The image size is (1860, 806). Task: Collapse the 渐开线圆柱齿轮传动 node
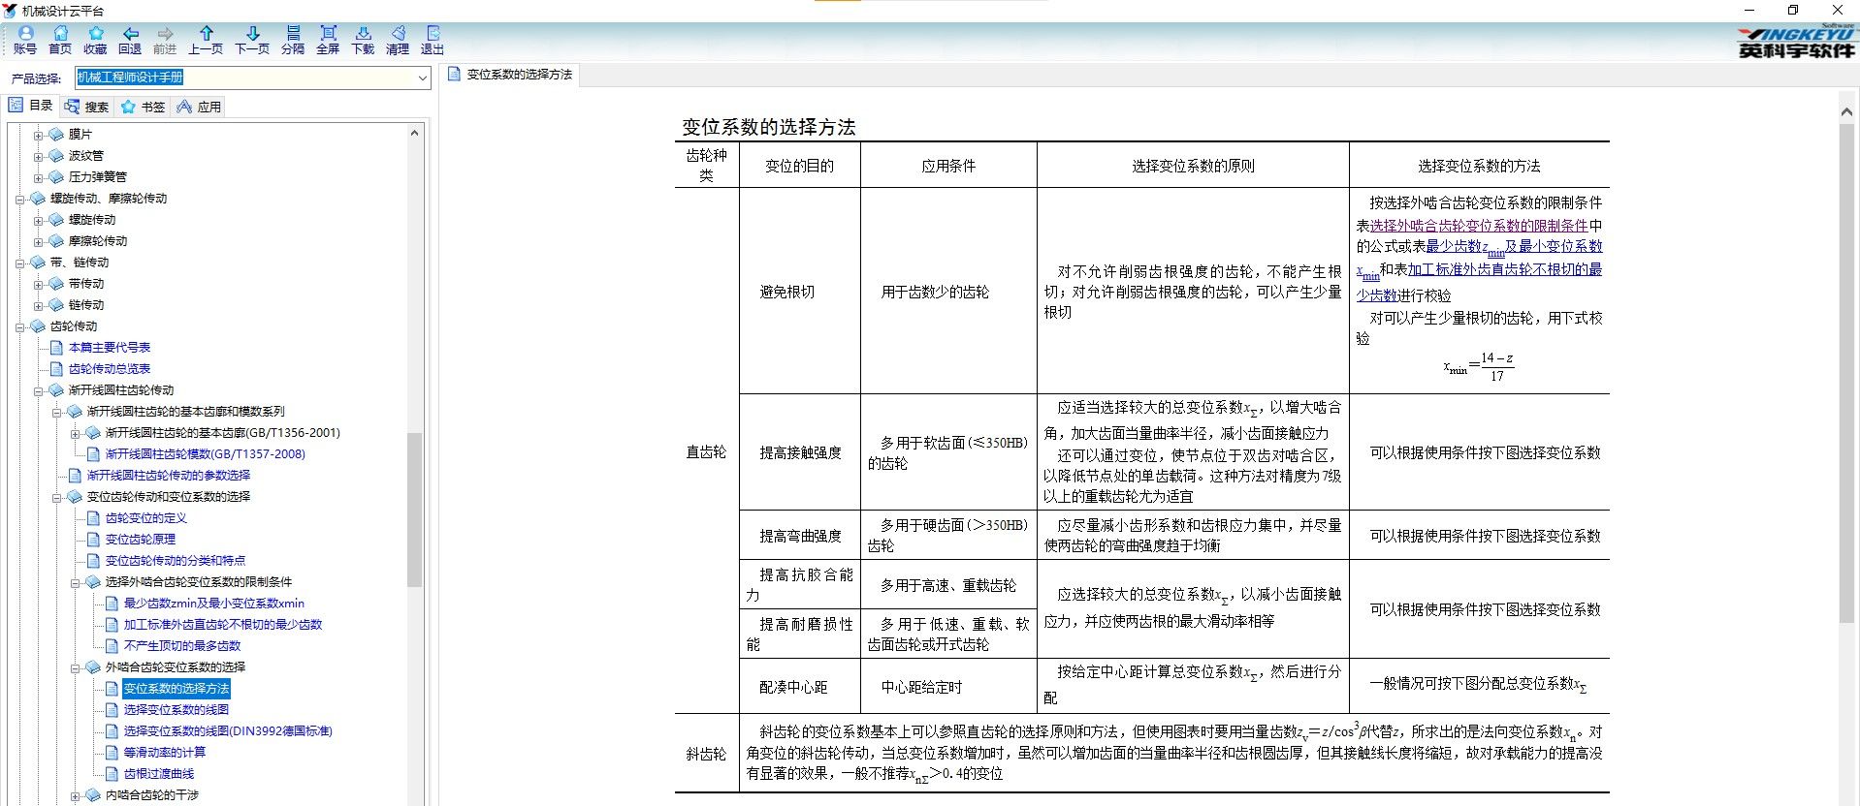pos(38,390)
